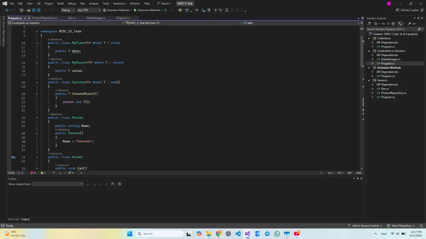
Task: Toggle the nested file view button in Solution Explorer
Action: [400, 23]
